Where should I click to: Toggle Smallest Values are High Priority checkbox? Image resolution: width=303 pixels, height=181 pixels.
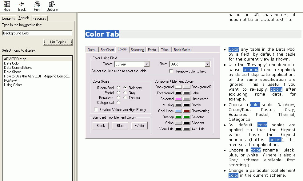[x=96, y=109]
